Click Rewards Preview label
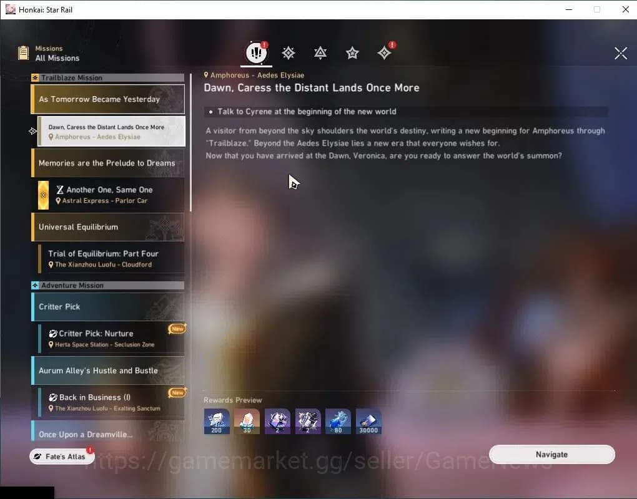The image size is (637, 499). pyautogui.click(x=233, y=400)
